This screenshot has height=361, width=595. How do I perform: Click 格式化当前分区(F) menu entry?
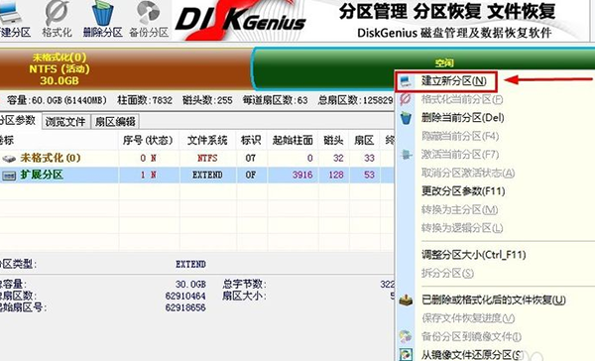pos(462,99)
